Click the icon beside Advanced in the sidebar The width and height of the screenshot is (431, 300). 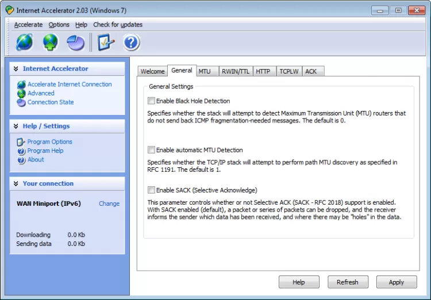point(21,94)
